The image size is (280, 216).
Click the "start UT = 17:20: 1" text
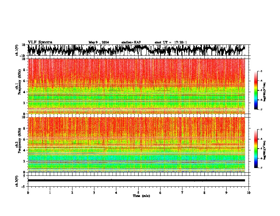click(171, 42)
